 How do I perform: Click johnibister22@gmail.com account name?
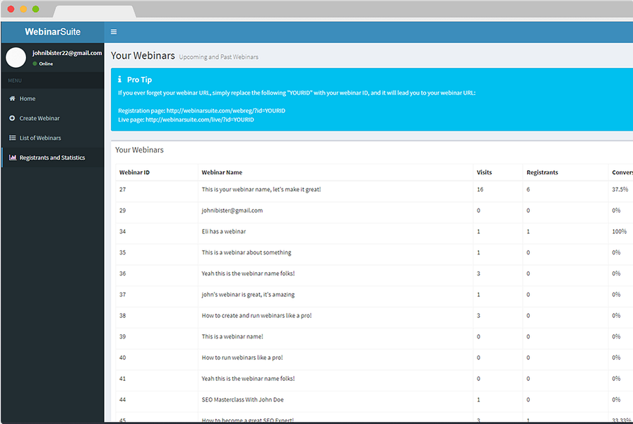click(67, 53)
